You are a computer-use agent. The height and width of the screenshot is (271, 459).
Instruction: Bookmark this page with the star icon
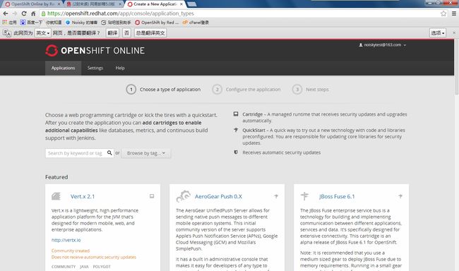443,13
